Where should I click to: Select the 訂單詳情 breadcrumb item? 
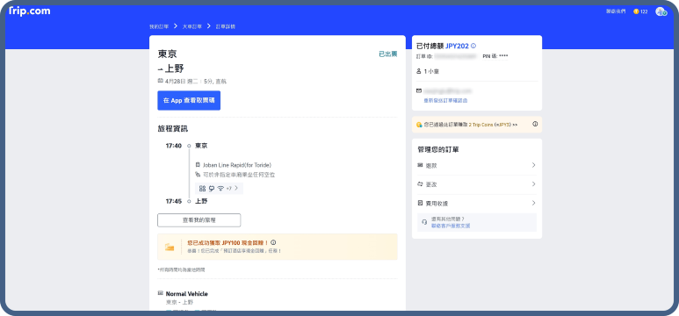tap(225, 26)
